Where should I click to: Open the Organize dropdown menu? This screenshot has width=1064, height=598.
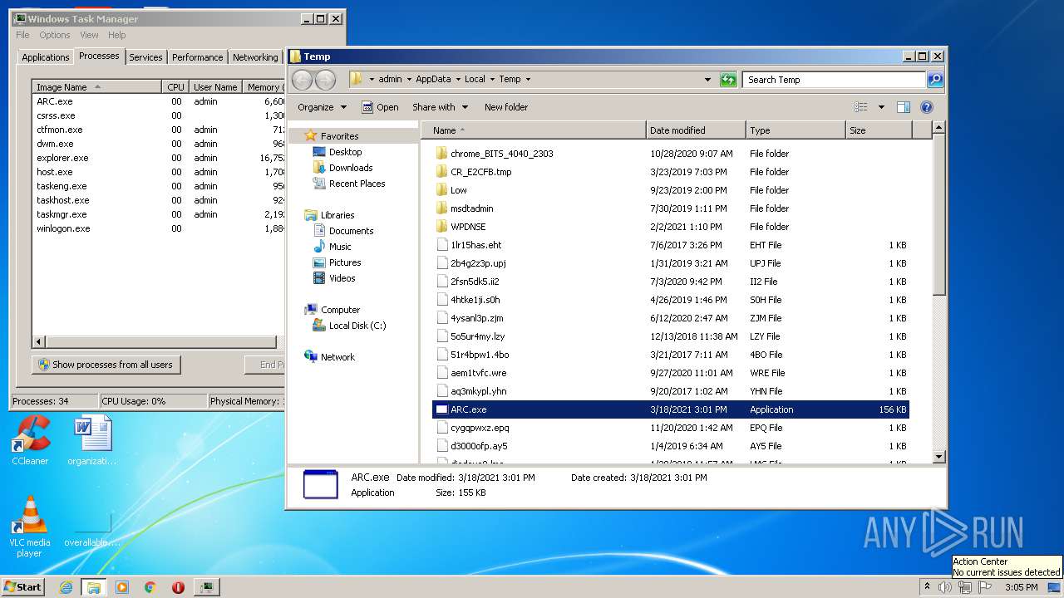point(322,107)
